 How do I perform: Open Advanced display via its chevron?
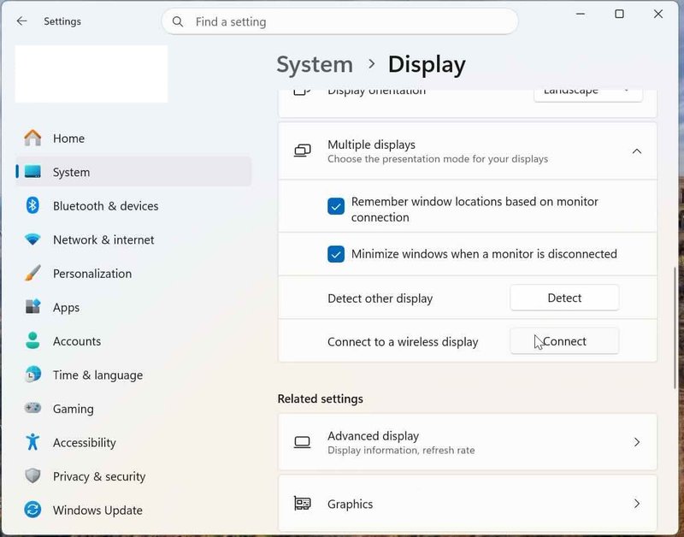[x=637, y=442]
